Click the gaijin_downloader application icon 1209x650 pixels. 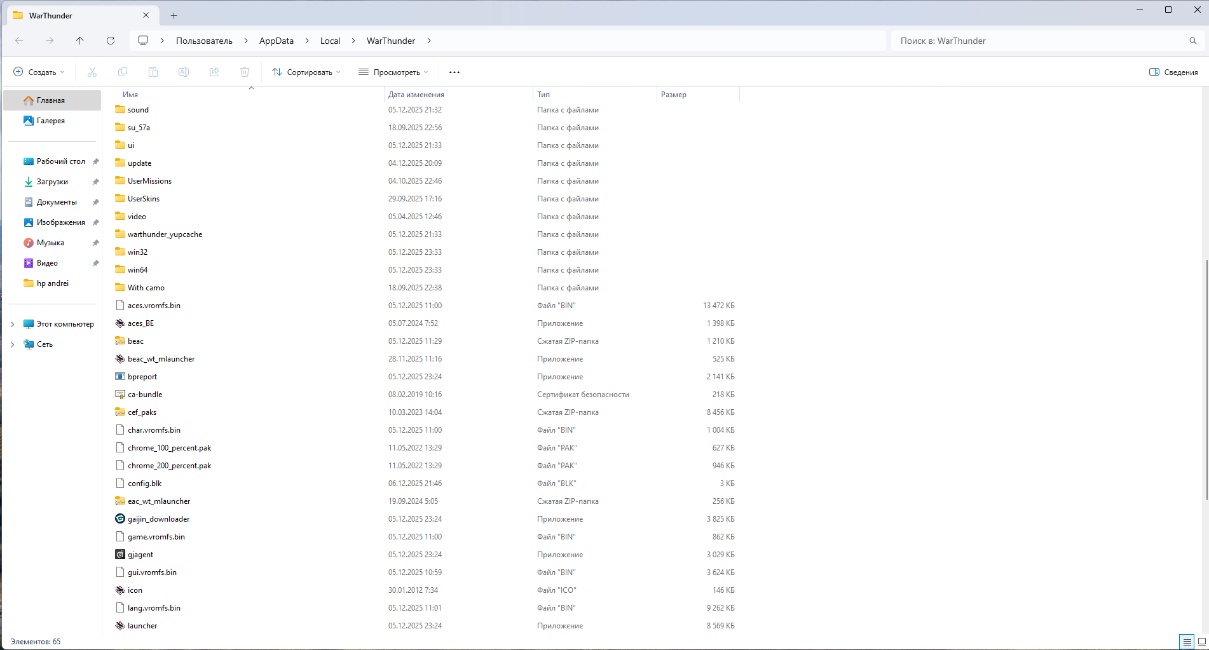[x=120, y=519]
